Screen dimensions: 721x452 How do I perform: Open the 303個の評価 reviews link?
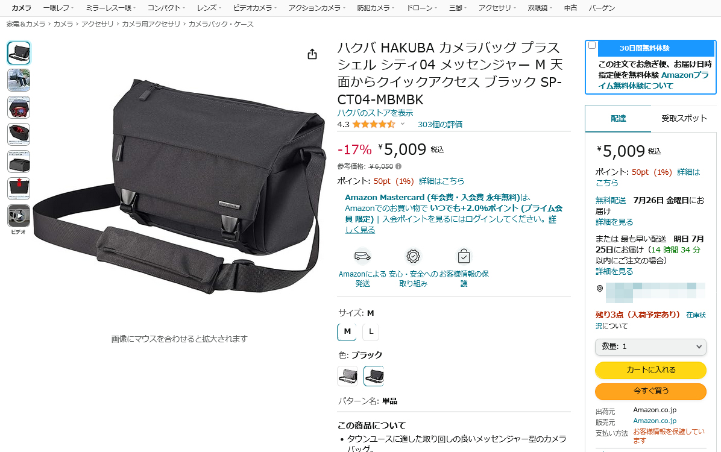click(440, 124)
